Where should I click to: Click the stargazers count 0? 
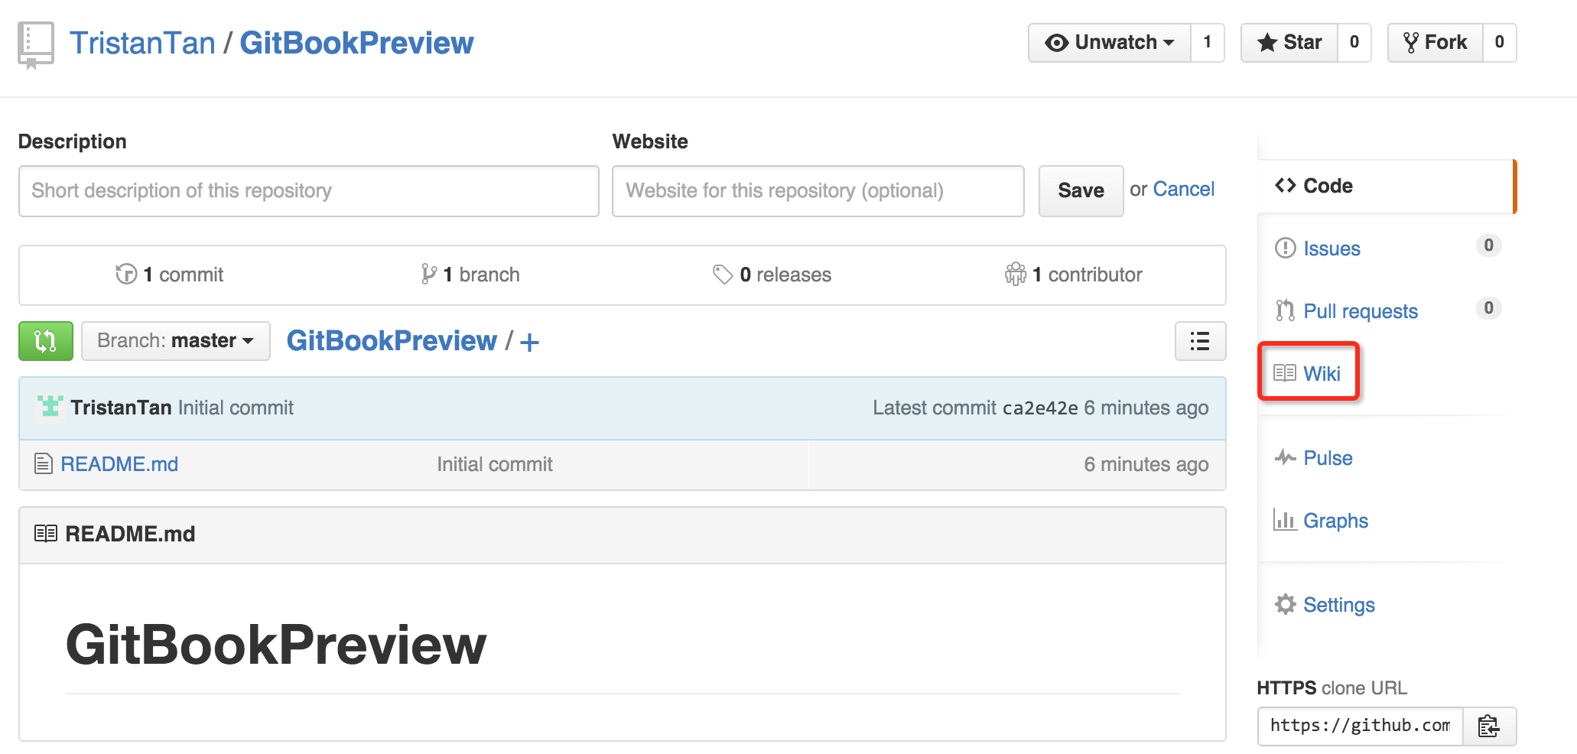pos(1354,43)
